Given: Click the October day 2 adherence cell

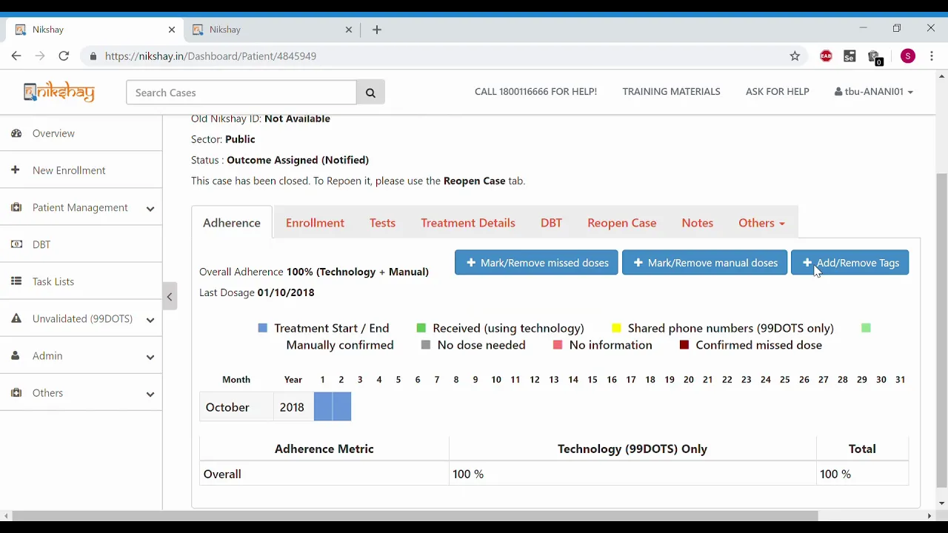Looking at the screenshot, I should (x=342, y=407).
